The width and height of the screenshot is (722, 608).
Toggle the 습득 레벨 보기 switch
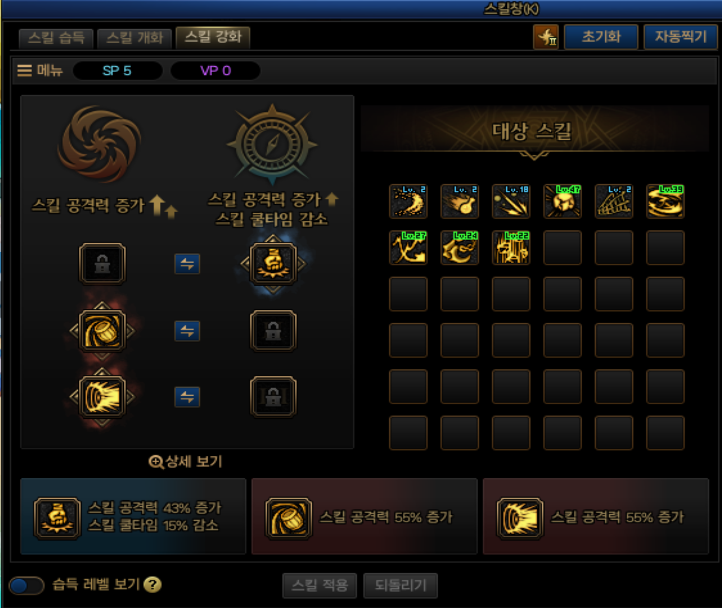click(26, 585)
